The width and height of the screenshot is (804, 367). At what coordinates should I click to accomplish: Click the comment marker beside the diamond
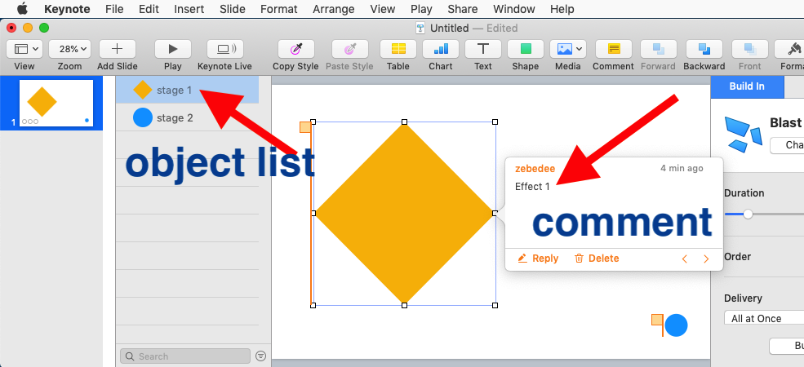coord(305,127)
